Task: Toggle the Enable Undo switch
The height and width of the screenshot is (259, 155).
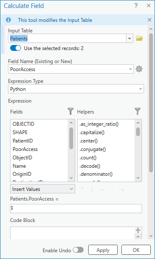Action: (78, 250)
